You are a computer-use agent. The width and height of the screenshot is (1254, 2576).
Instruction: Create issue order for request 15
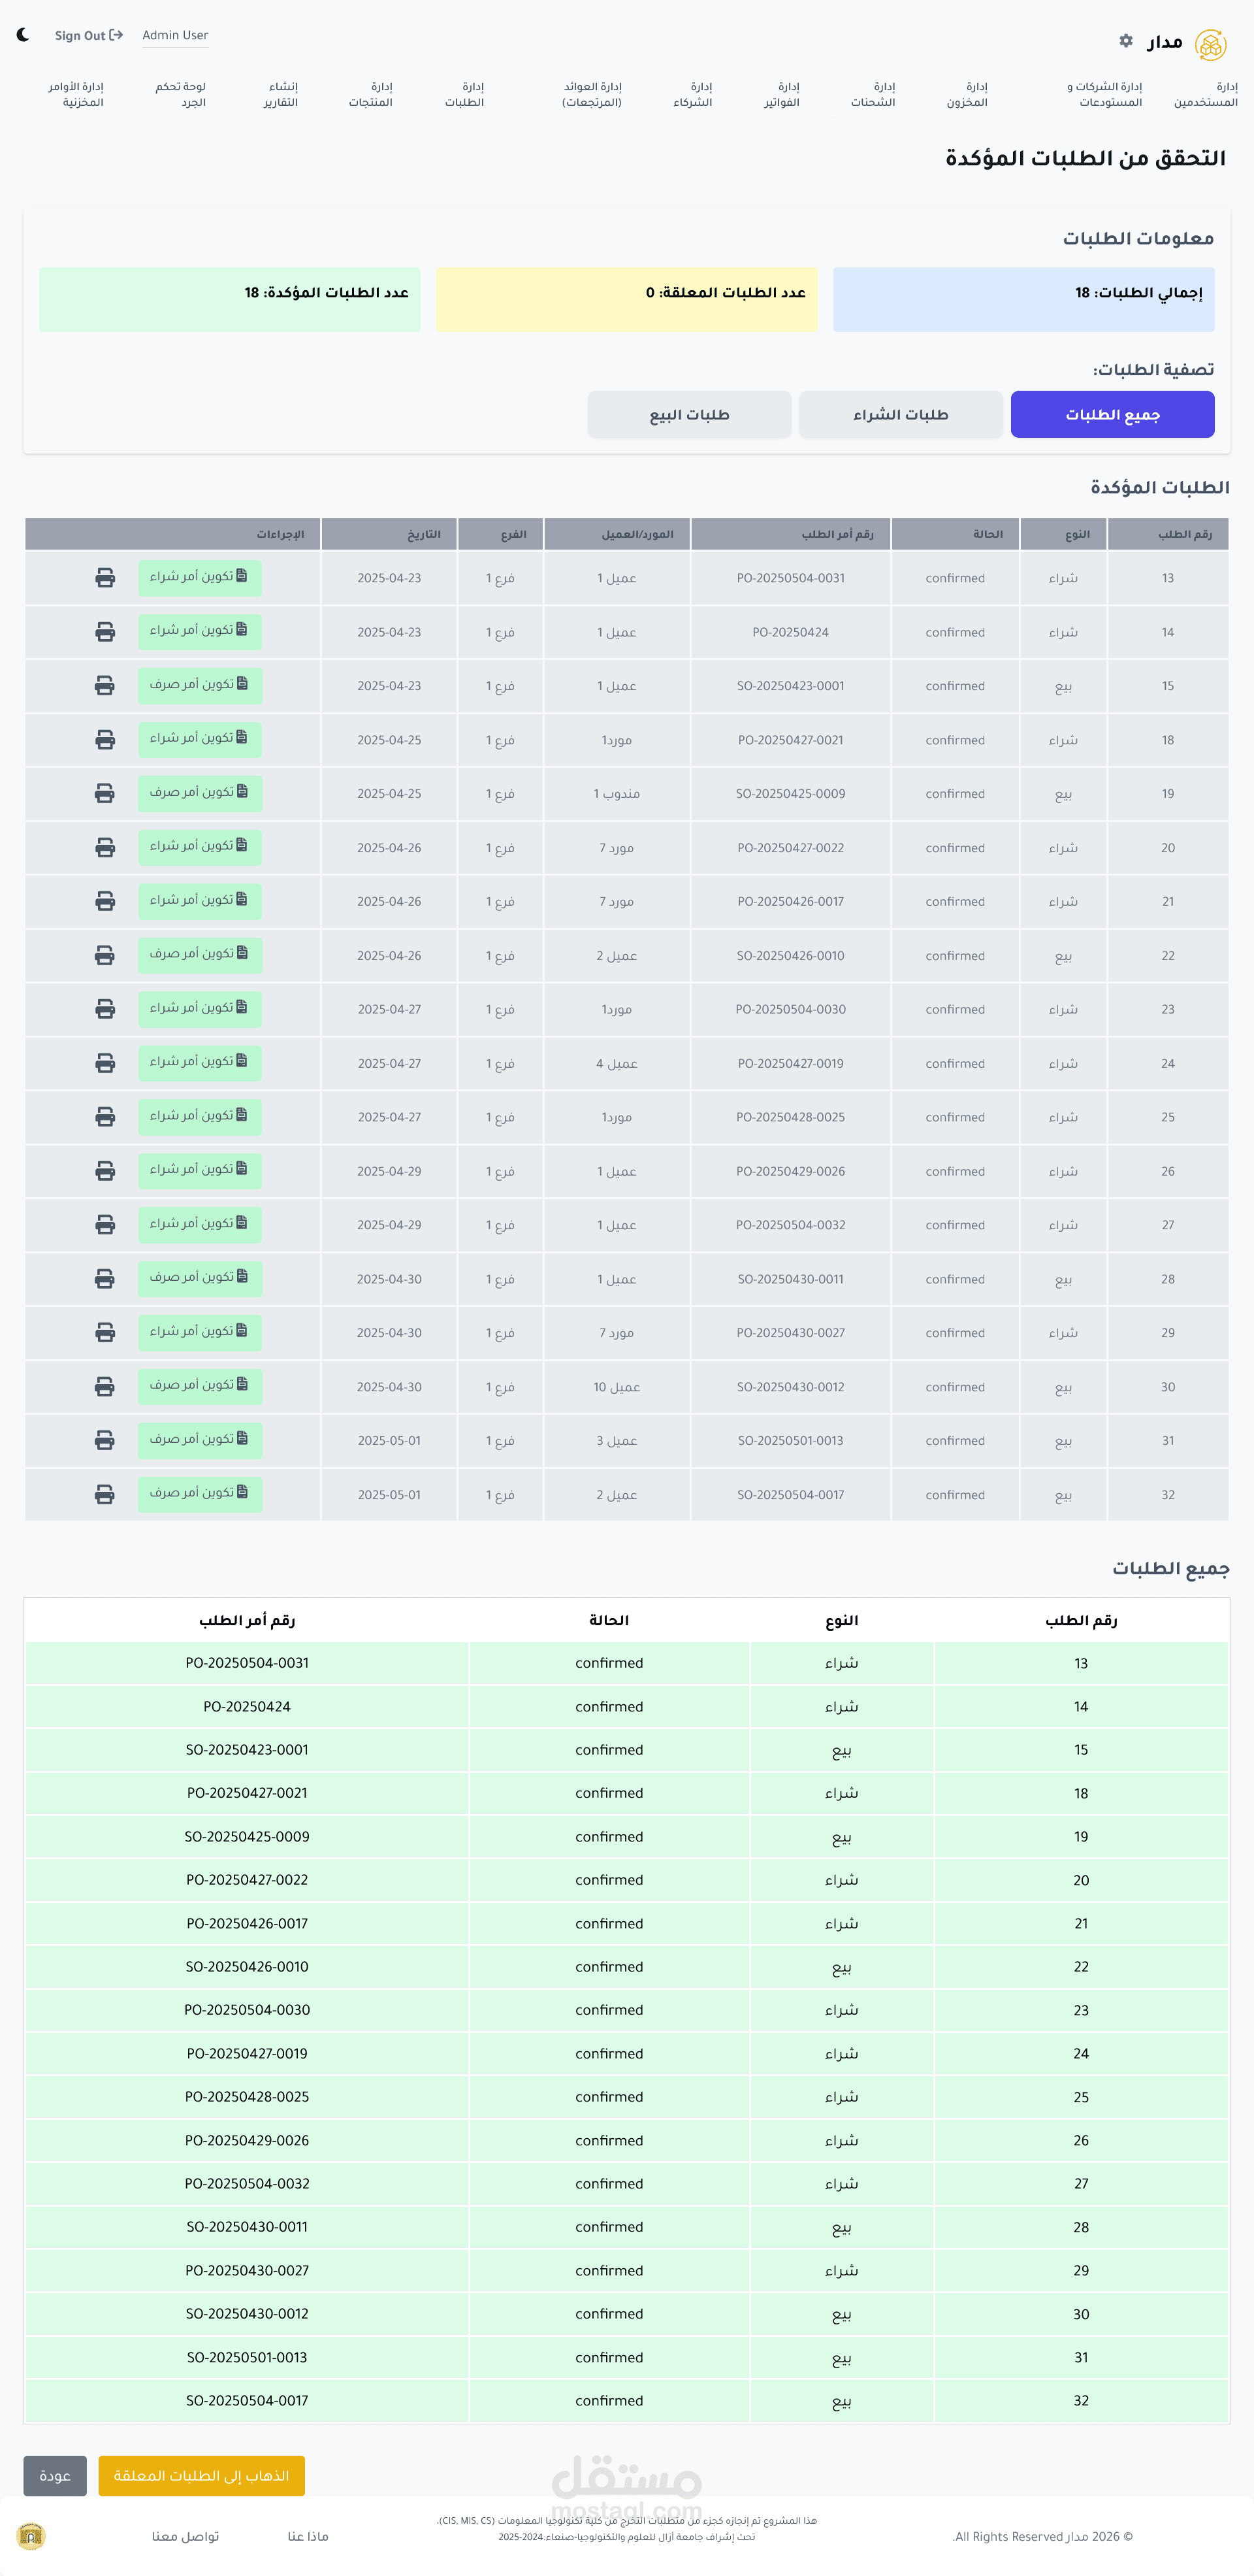click(x=199, y=685)
